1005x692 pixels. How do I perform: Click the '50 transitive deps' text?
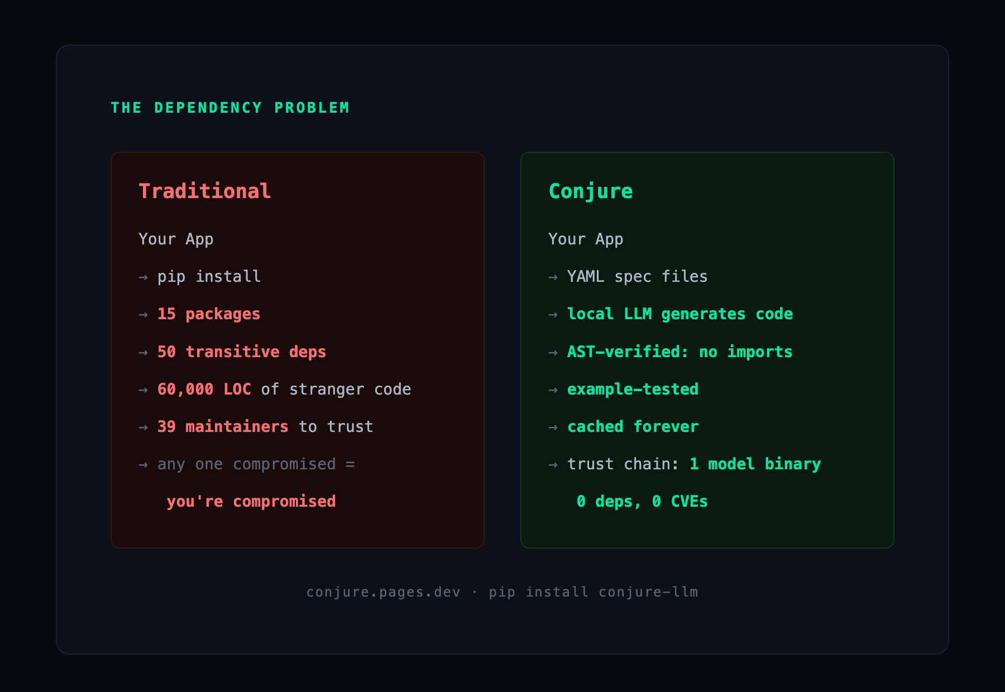coord(242,352)
